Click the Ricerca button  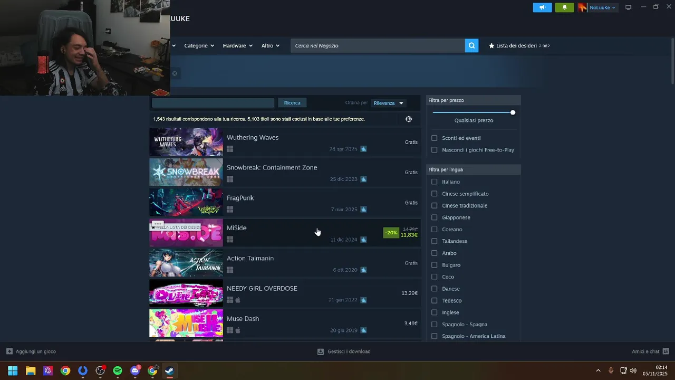click(292, 103)
